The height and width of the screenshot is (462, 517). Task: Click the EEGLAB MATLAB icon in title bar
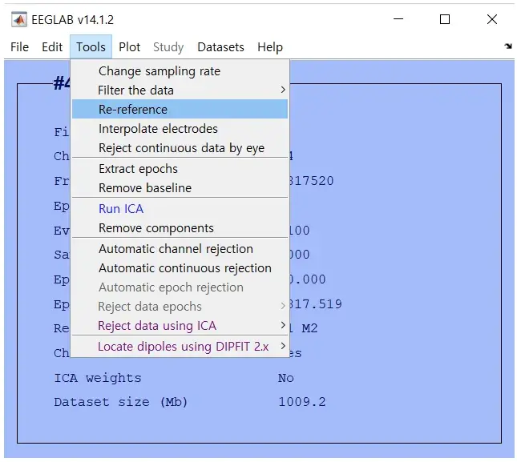tap(18, 19)
